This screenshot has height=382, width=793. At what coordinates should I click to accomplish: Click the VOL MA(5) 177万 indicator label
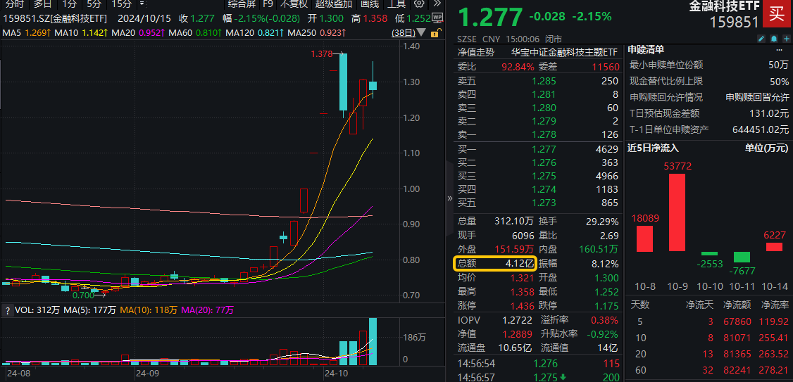(x=89, y=310)
